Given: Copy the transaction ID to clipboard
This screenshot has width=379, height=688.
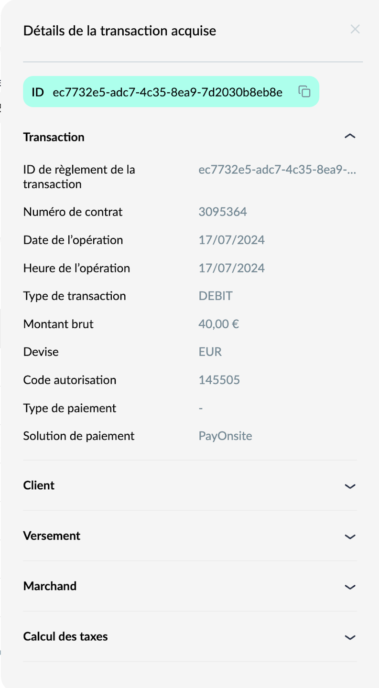Looking at the screenshot, I should 304,91.
